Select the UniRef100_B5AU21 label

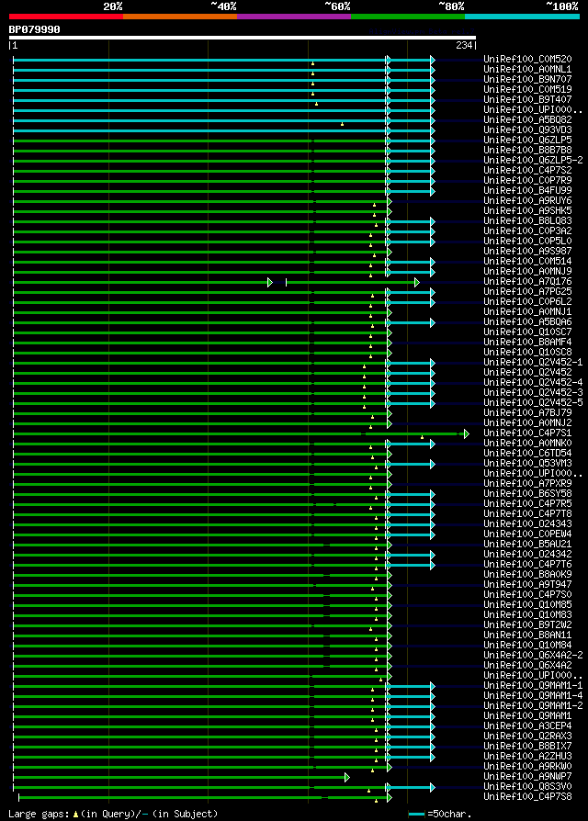pos(527,545)
